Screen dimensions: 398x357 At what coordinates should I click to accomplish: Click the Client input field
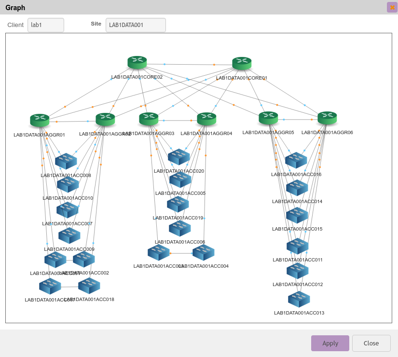[x=46, y=25]
